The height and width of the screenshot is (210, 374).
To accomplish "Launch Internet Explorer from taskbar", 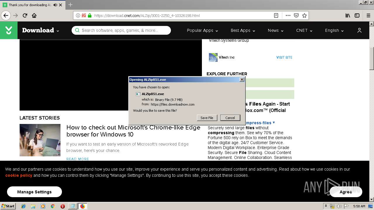I will point(23,206).
